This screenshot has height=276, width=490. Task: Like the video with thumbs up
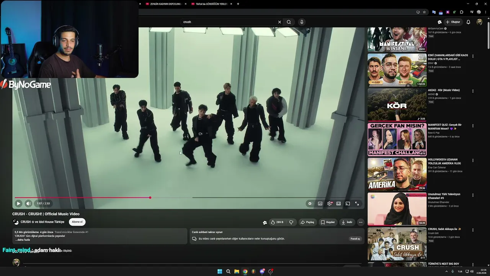click(277, 222)
